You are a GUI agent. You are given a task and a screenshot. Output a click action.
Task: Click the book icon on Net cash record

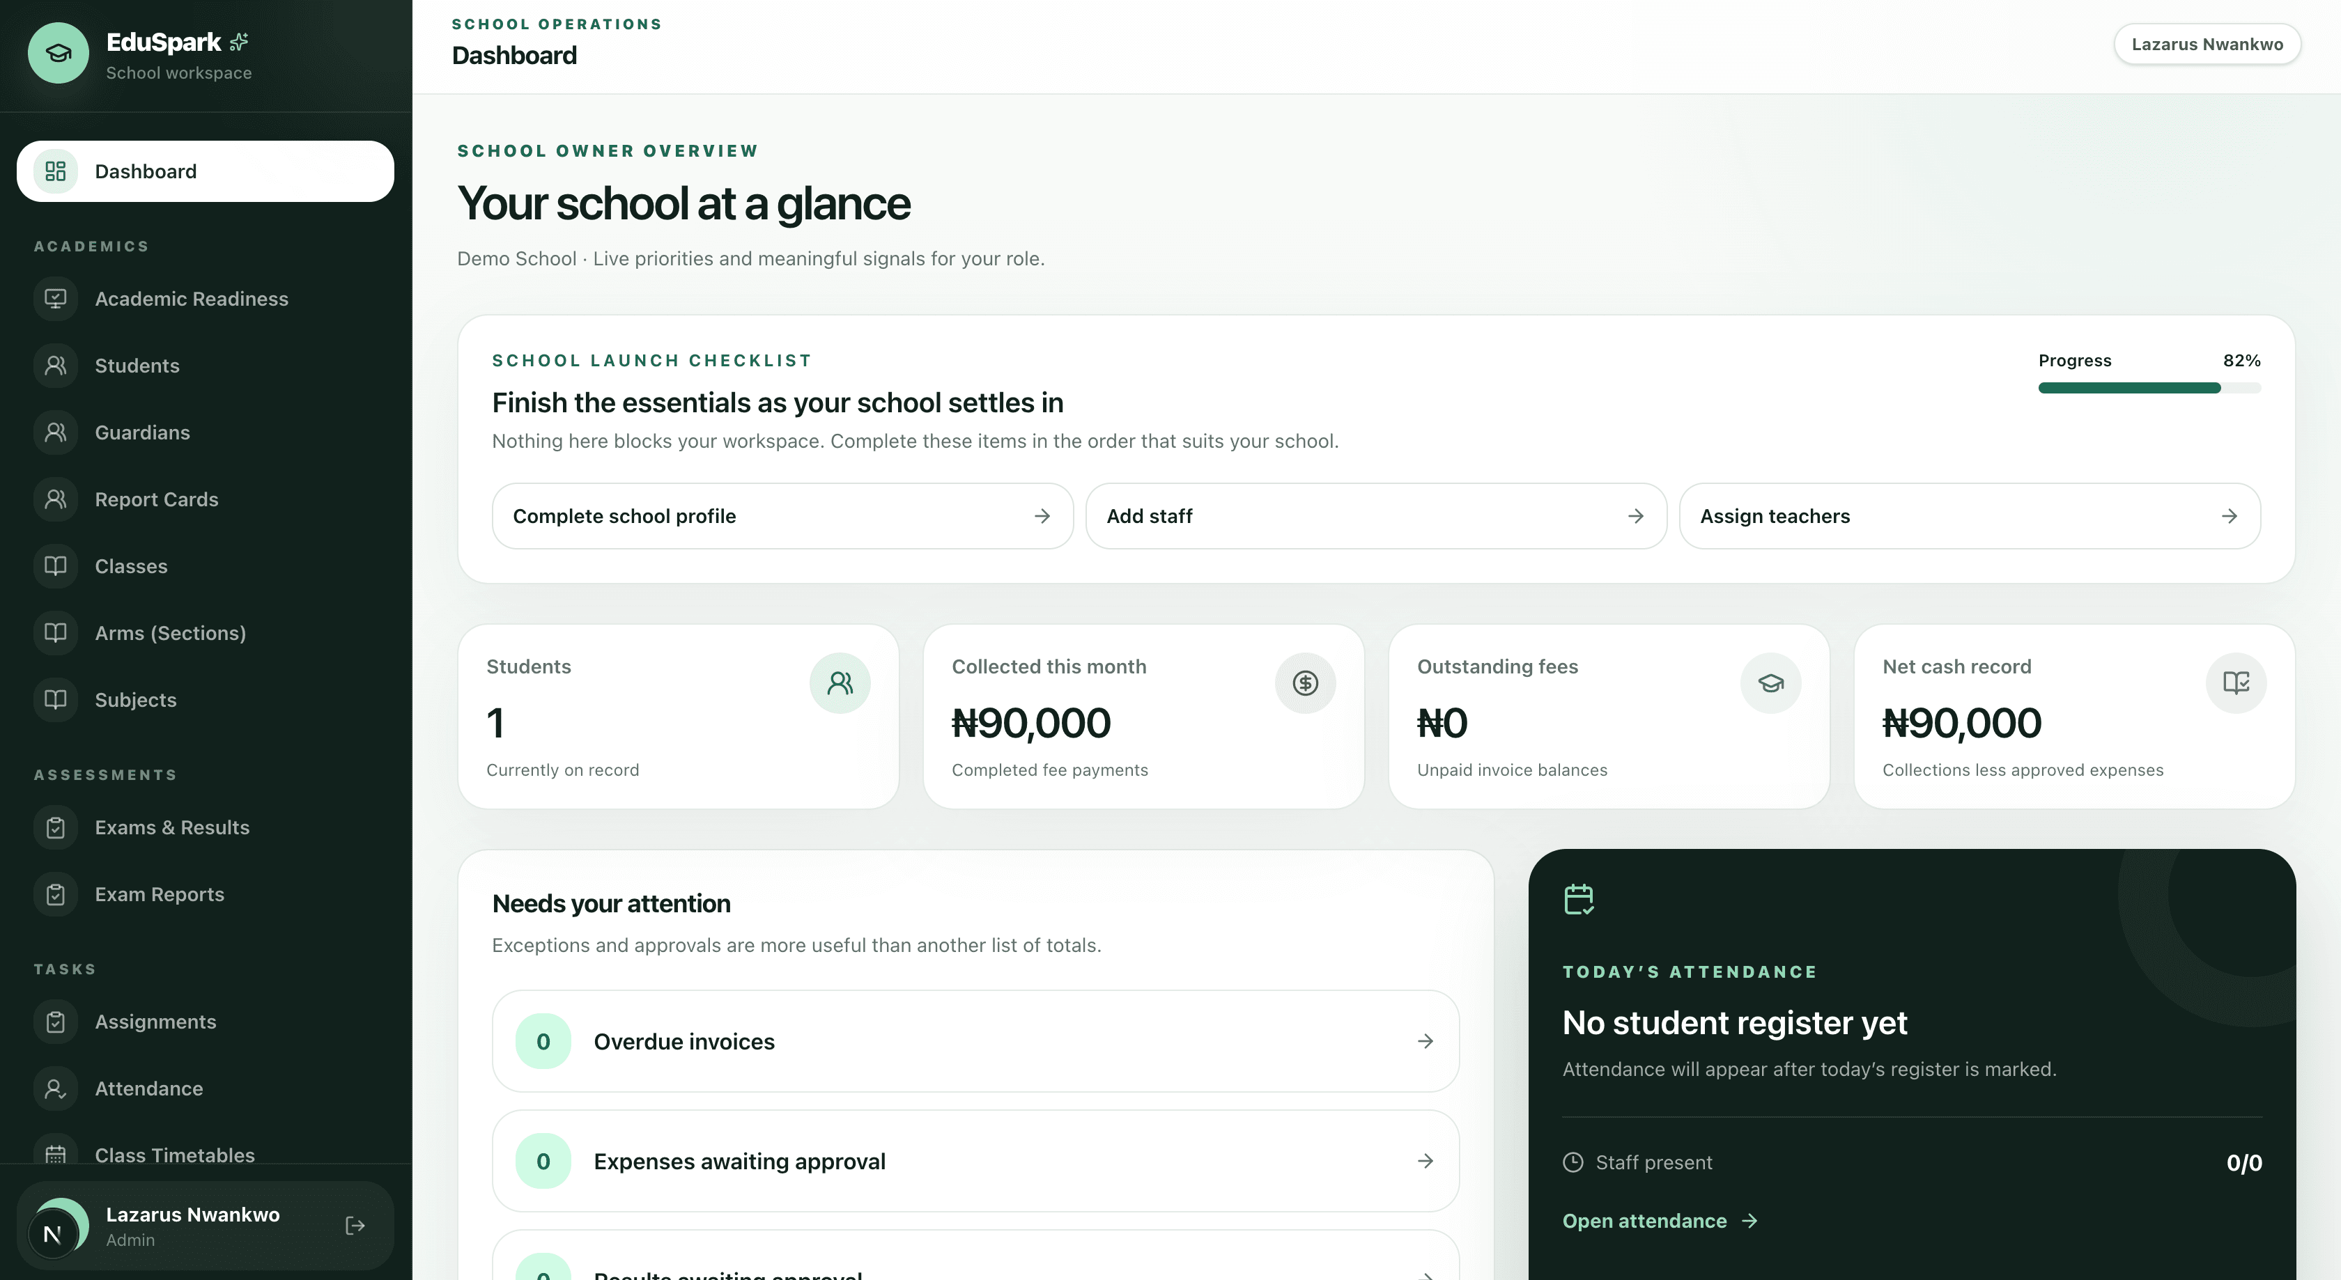point(2236,683)
